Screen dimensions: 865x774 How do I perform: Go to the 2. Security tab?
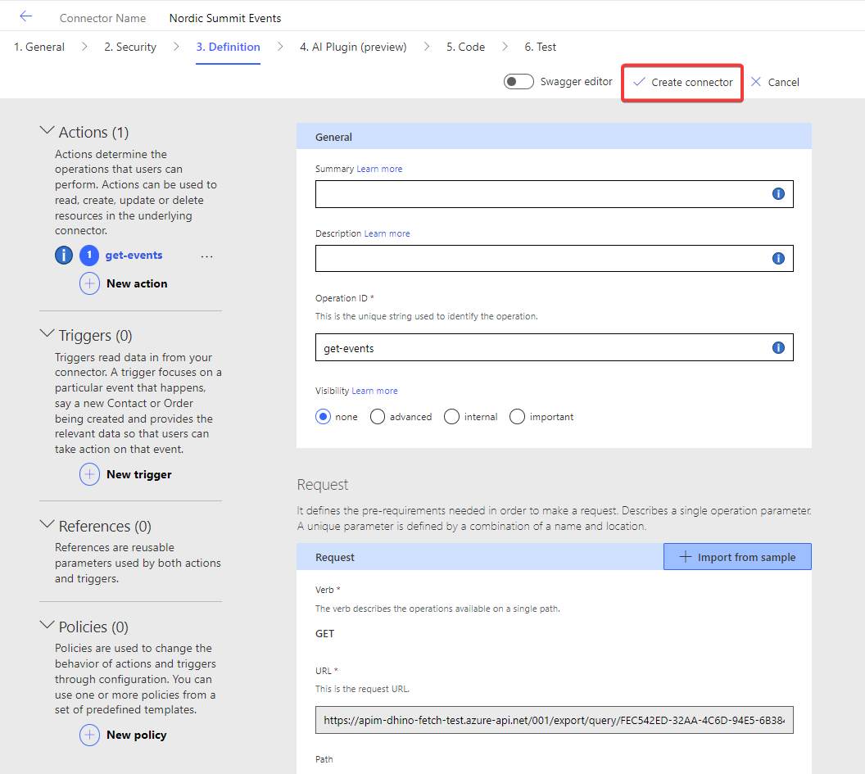pyautogui.click(x=129, y=47)
